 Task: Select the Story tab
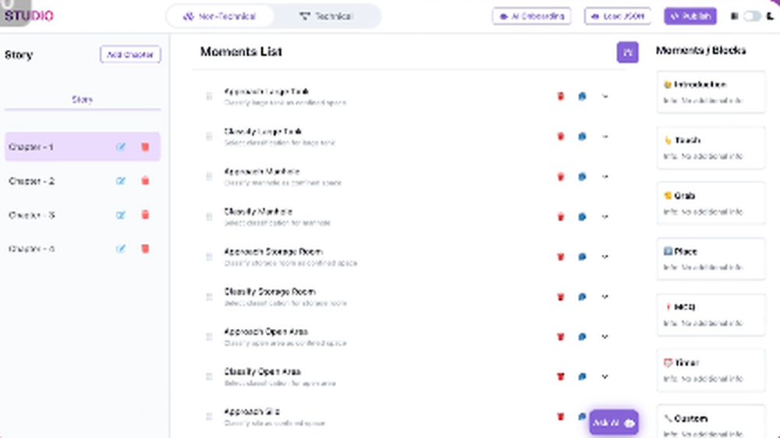82,100
